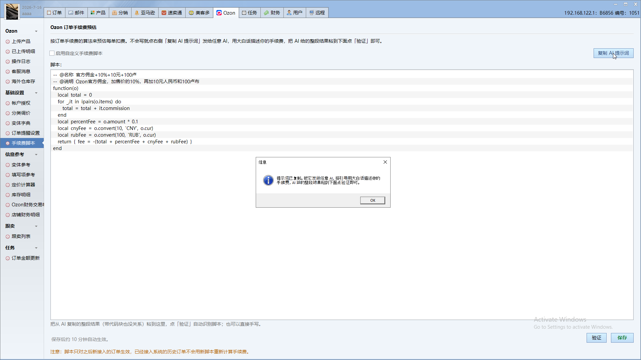Screen dimensions: 641x360
Task: Click the 验证 verify button
Action: 597,338
